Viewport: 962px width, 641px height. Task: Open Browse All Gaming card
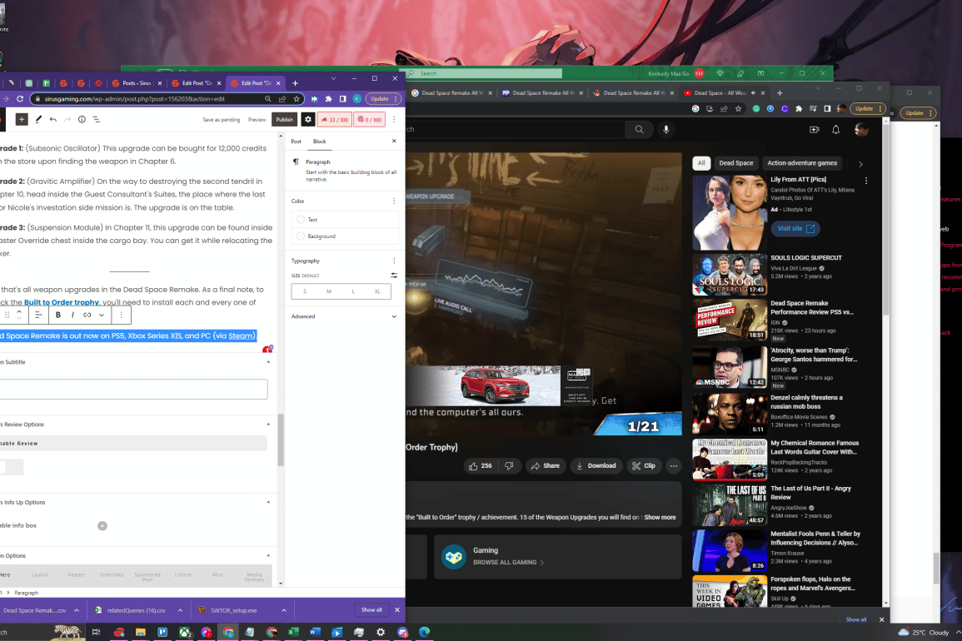(558, 556)
